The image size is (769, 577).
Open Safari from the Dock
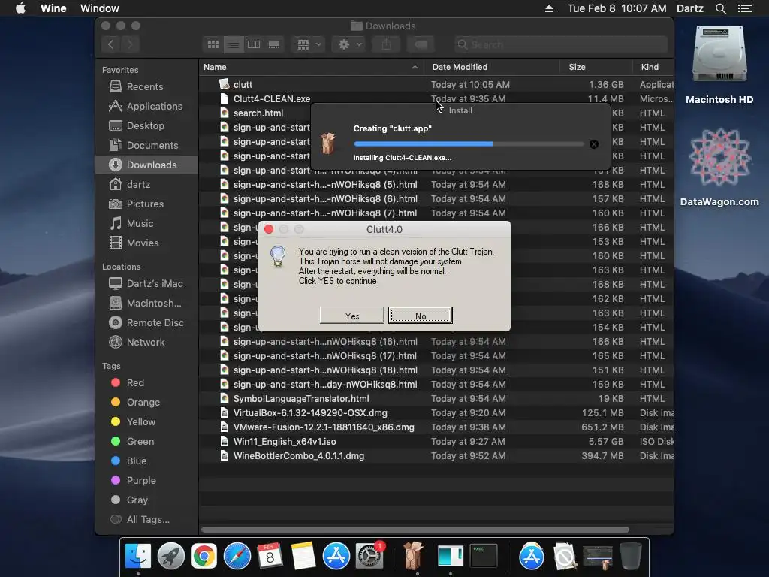coord(237,557)
